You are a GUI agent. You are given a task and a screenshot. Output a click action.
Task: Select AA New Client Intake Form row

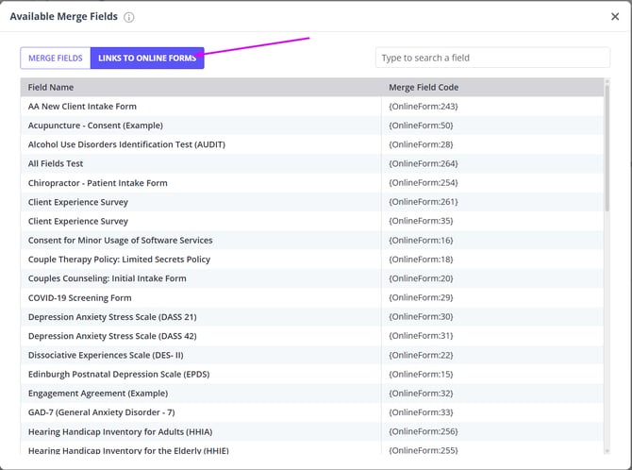[x=82, y=107]
